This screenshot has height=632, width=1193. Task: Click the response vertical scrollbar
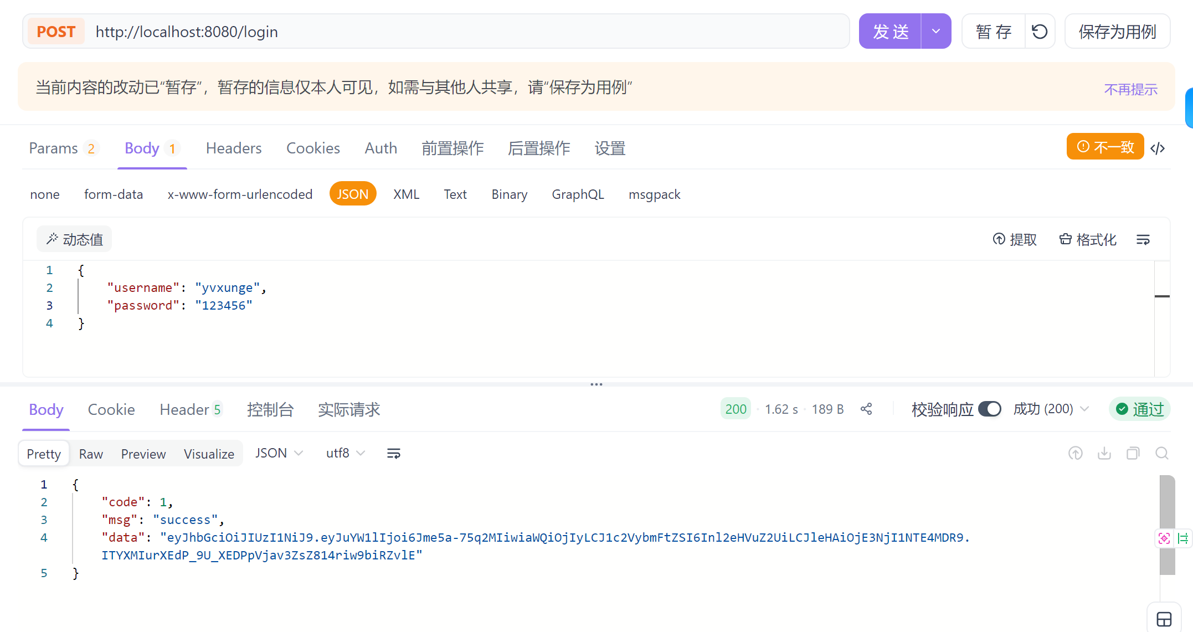point(1167,525)
